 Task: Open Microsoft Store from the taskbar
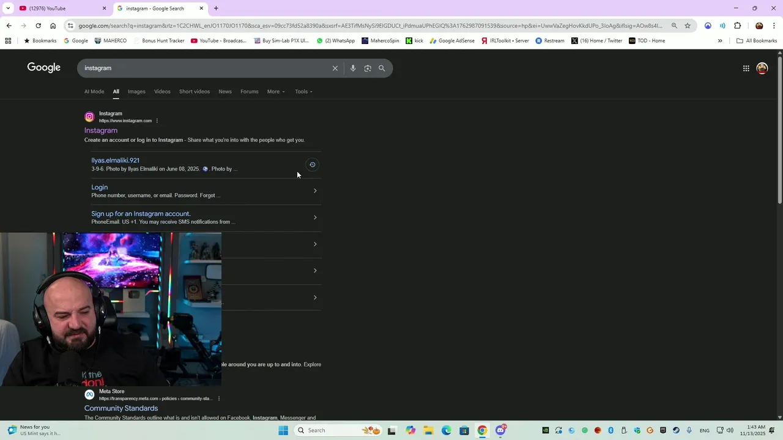[464, 430]
